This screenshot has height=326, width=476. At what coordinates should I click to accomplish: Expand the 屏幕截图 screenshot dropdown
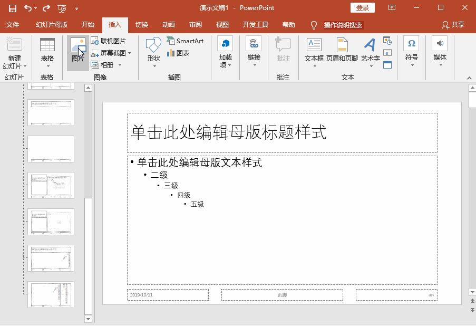point(129,52)
